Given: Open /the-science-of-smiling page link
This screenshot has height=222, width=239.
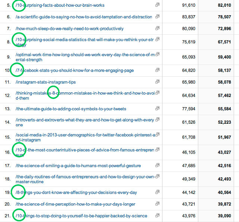Looking at the screenshot, I should (x=78, y=166).
